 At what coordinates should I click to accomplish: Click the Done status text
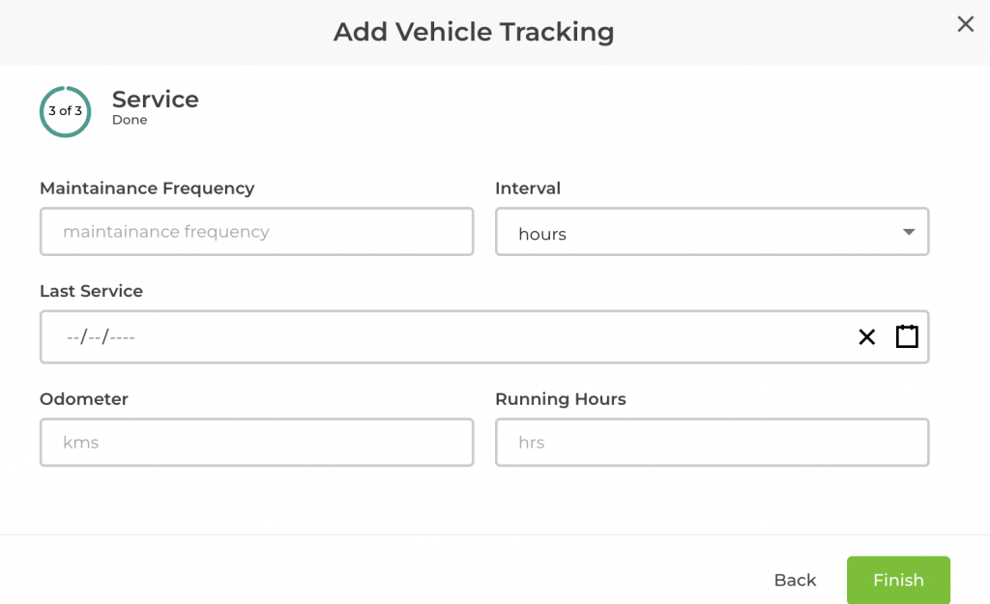point(130,121)
